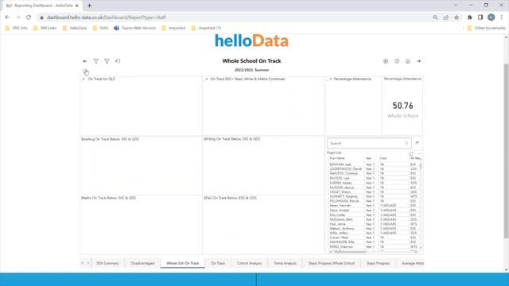
Task: Click the export circle icon beside help
Action: pos(386,61)
